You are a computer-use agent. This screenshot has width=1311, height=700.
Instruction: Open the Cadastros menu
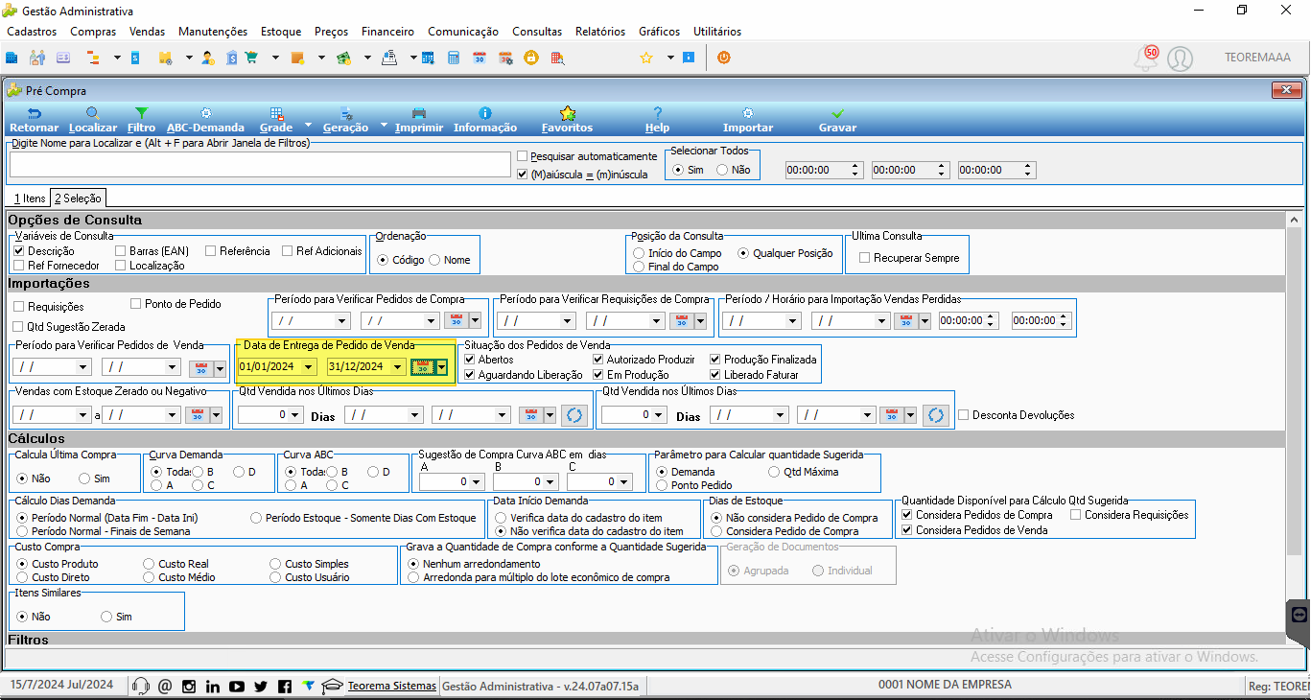(32, 32)
